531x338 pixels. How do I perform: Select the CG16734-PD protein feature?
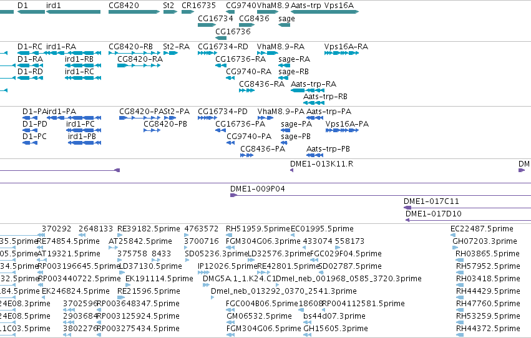[x=207, y=118]
